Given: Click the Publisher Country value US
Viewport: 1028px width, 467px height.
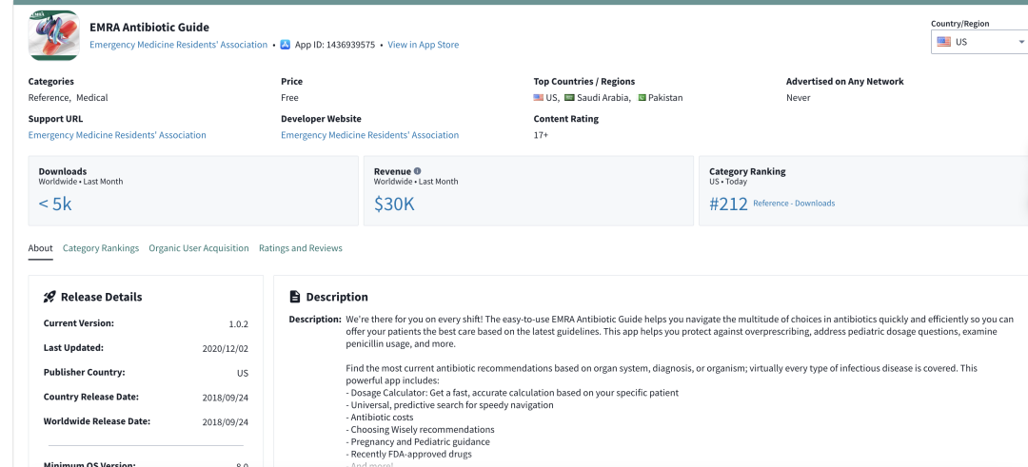Looking at the screenshot, I should click(x=243, y=373).
